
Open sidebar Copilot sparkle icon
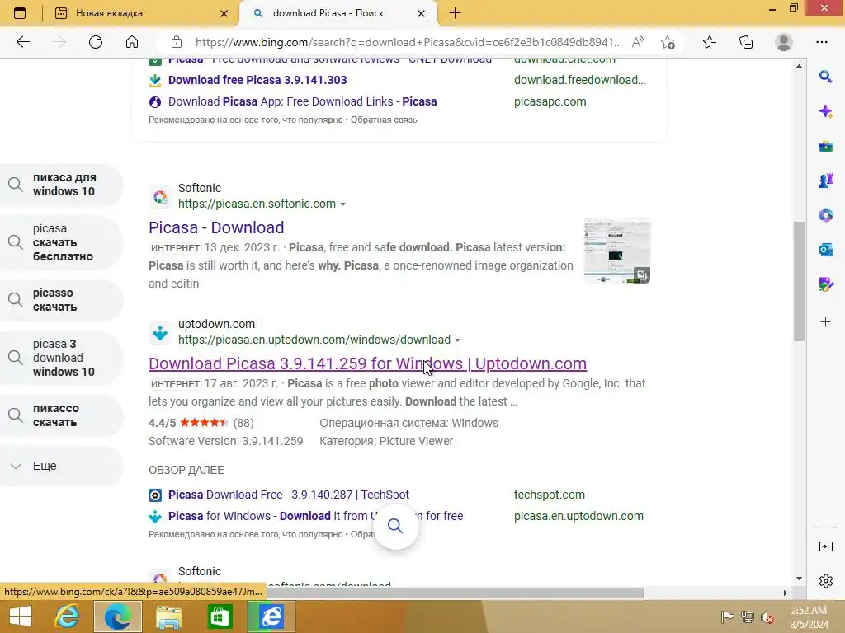(825, 111)
